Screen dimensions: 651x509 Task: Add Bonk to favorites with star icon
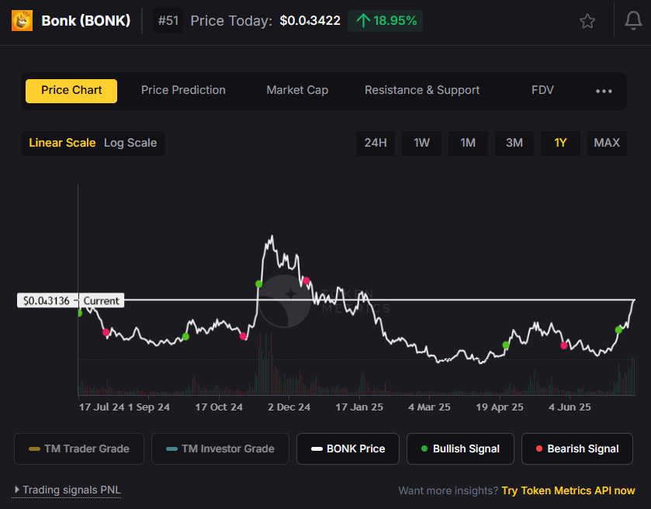tap(587, 21)
